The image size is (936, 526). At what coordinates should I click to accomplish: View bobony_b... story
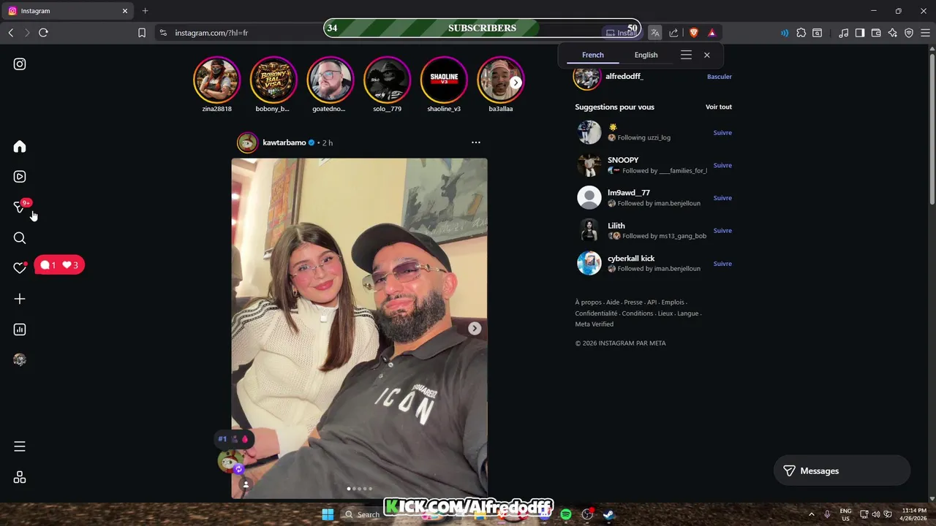click(x=273, y=80)
